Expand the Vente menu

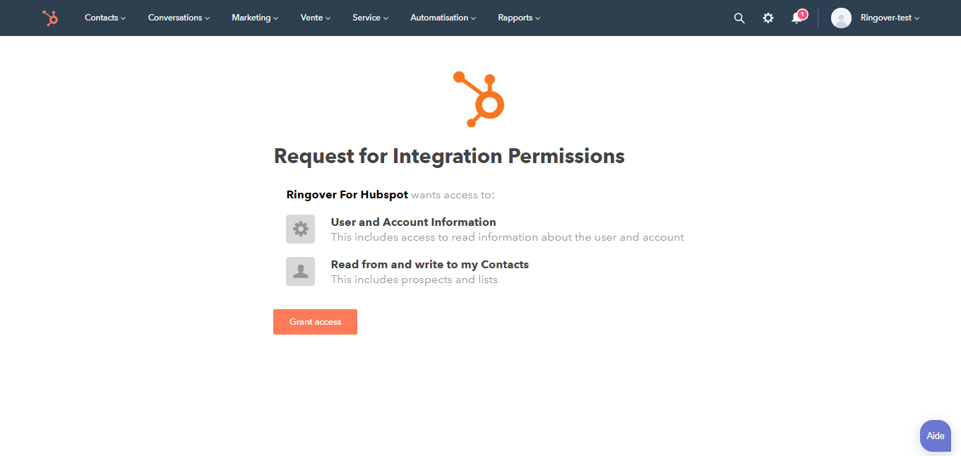tap(316, 18)
